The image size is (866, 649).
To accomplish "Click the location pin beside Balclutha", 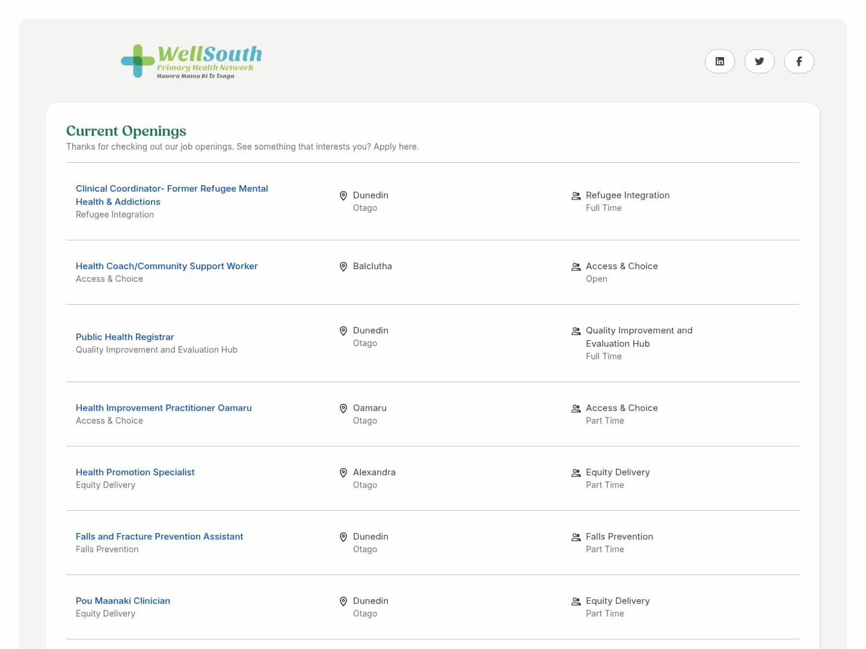I will tap(343, 266).
